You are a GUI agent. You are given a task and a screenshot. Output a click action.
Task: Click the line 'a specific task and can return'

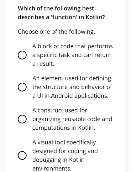pos(72,55)
